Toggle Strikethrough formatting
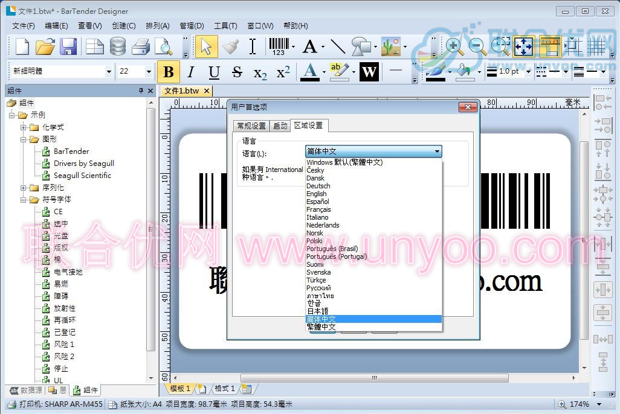The image size is (620, 414). [237, 71]
